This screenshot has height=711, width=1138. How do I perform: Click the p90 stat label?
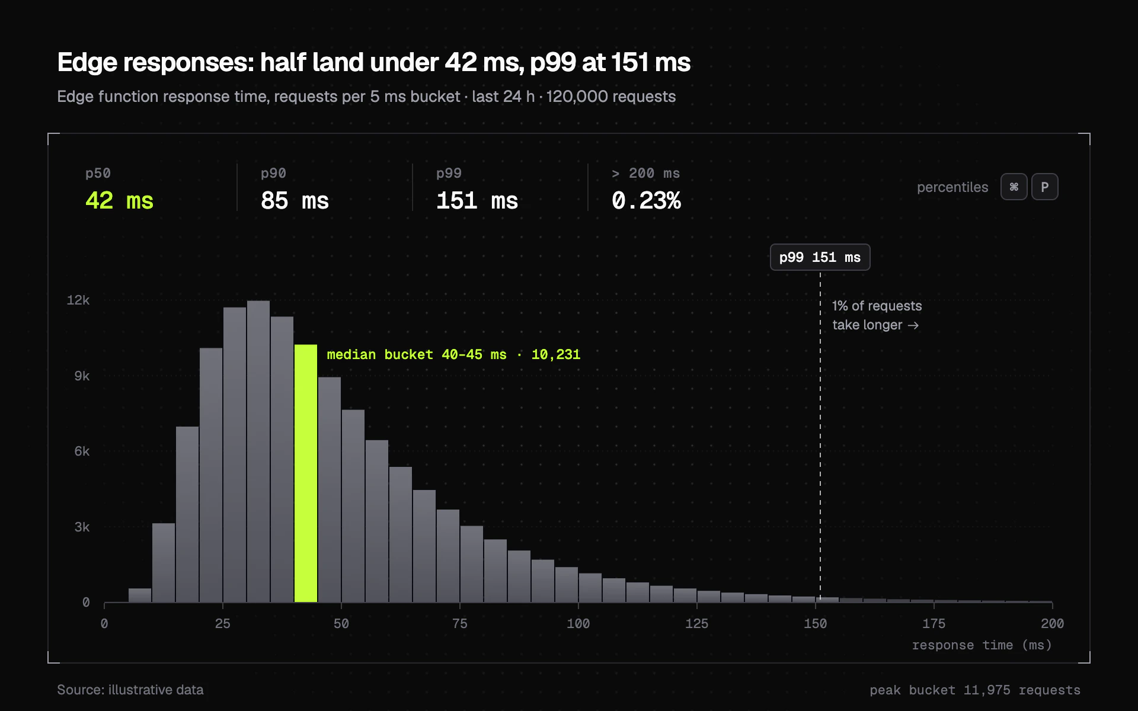273,173
